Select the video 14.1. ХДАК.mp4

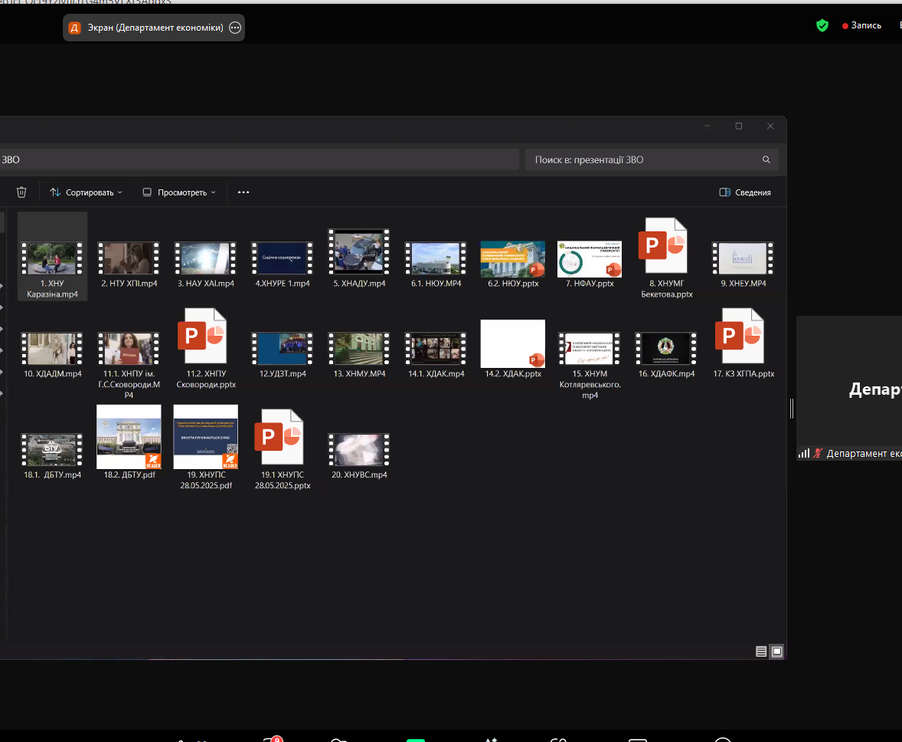[436, 354]
